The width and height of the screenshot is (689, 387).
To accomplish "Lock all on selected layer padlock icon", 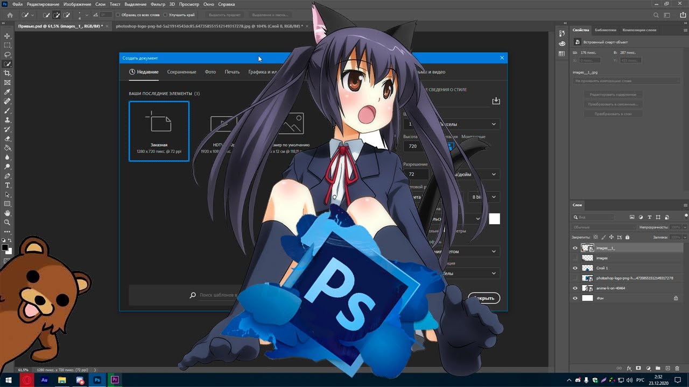I will (x=627, y=237).
